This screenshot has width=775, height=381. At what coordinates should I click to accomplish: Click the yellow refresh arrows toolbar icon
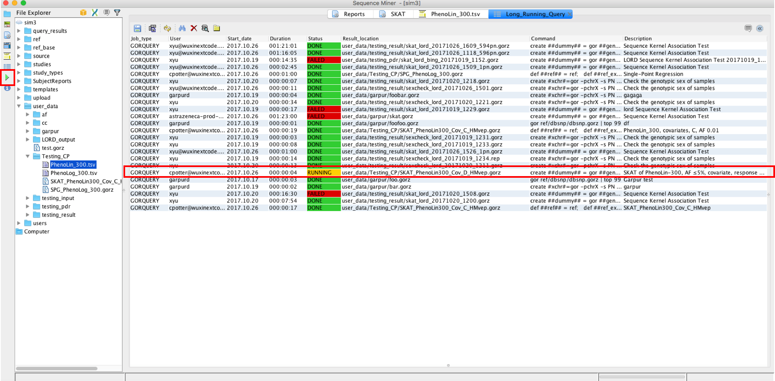[167, 28]
